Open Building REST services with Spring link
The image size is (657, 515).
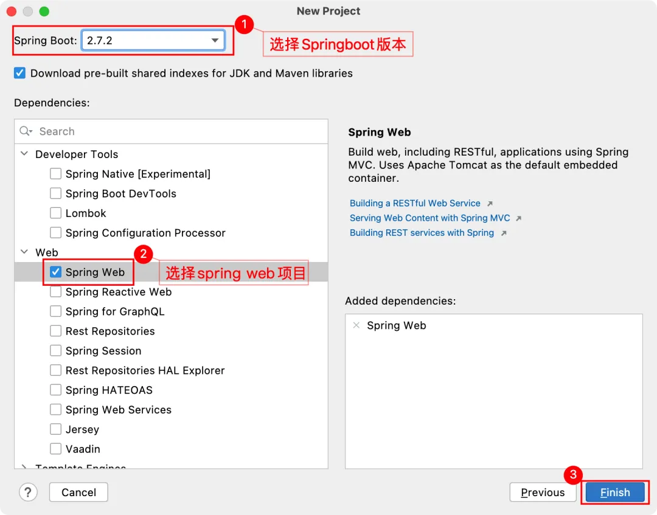(x=422, y=233)
